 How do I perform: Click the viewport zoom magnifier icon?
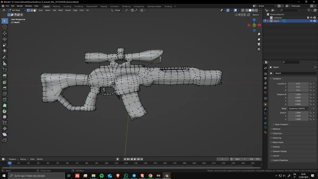259,34
